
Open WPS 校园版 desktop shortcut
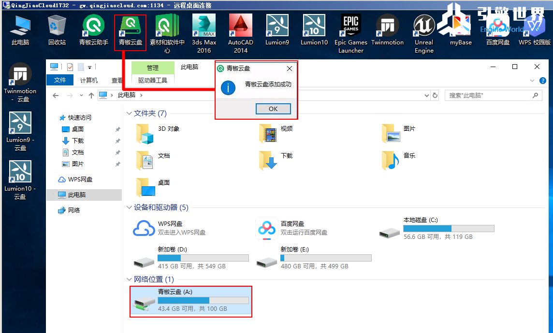534,30
